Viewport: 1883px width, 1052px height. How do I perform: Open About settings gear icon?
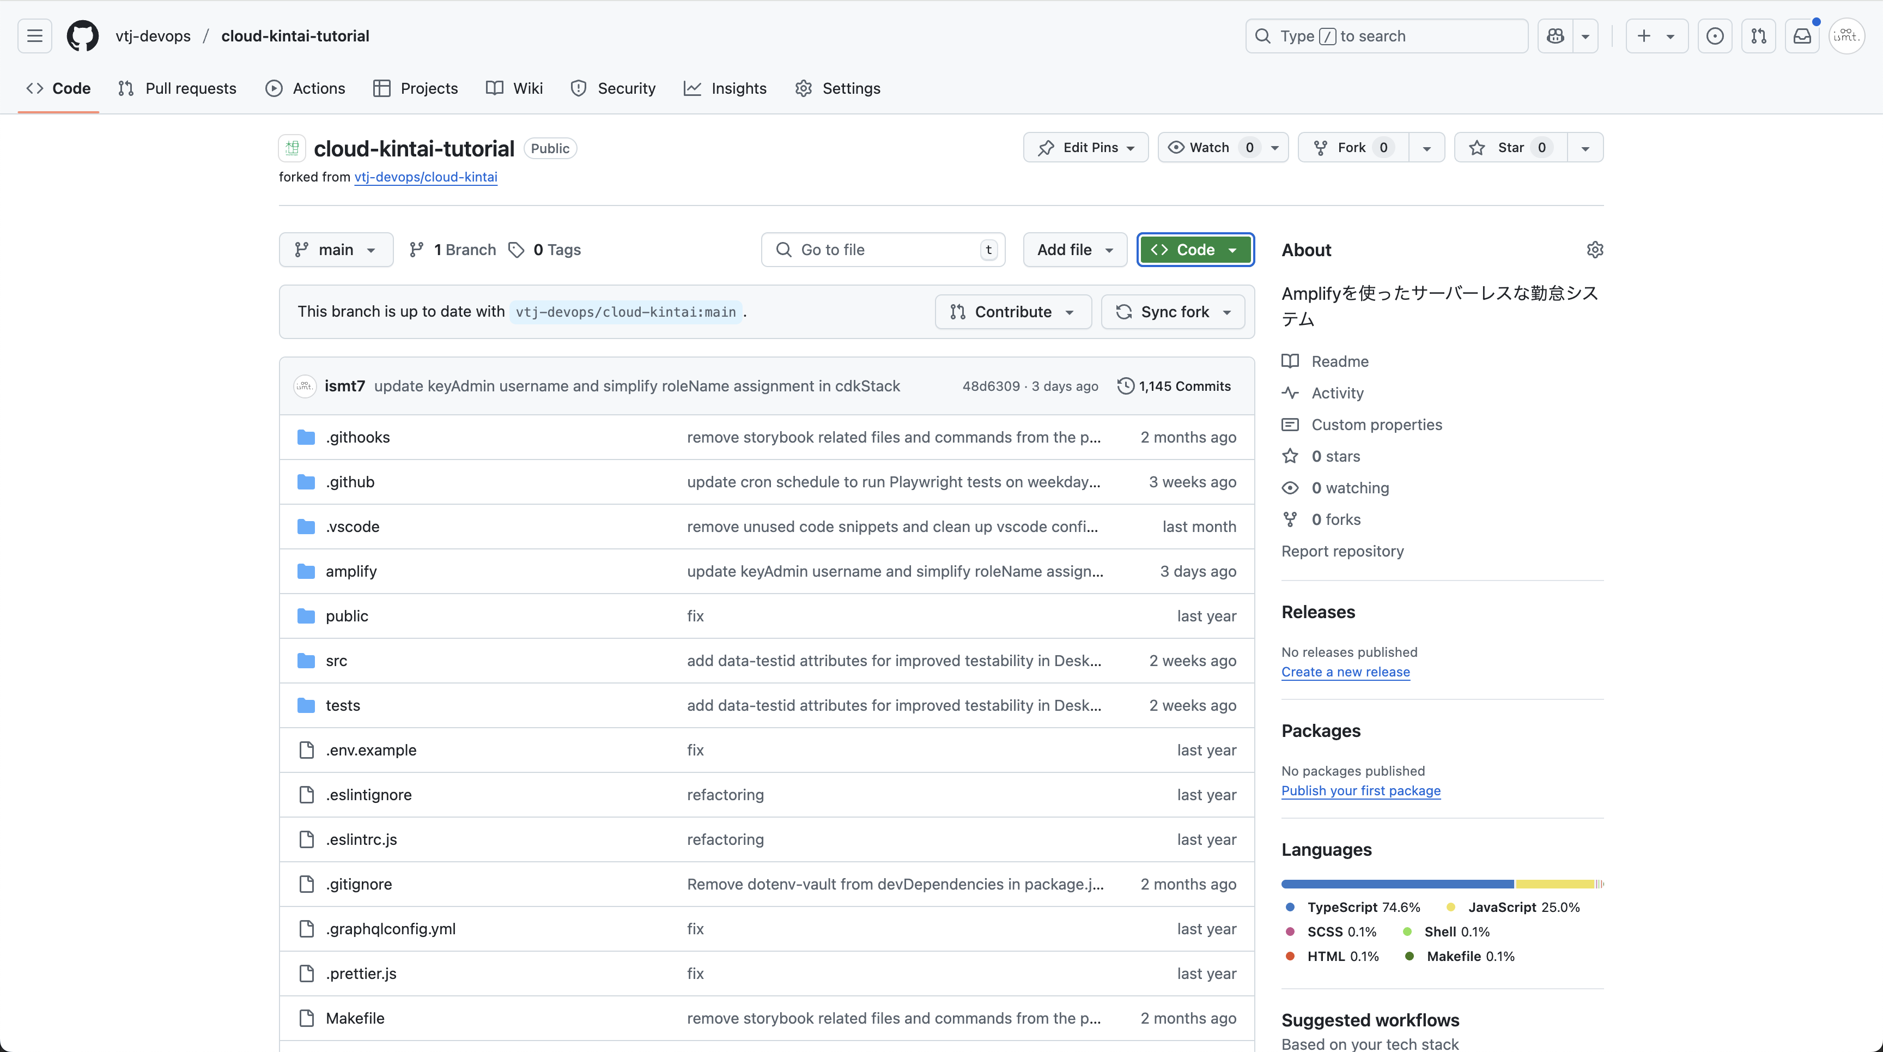pyautogui.click(x=1595, y=250)
